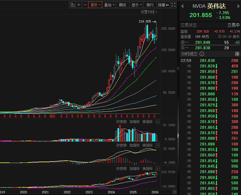Zoom in with the plus button

(x=79, y=5)
